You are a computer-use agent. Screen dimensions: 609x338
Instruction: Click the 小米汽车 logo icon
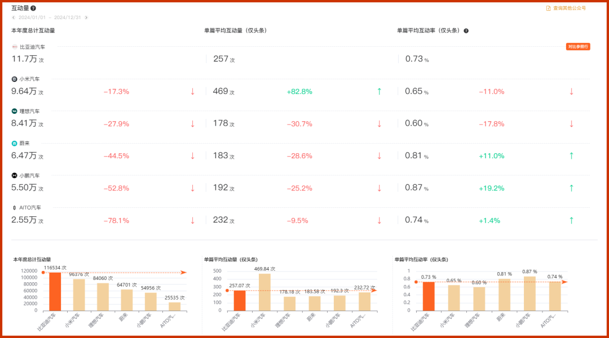tap(14, 79)
